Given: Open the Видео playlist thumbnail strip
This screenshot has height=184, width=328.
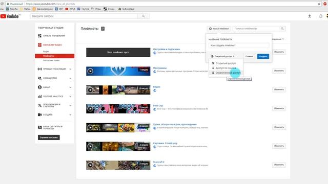Looking at the screenshot, I should click(x=118, y=90).
